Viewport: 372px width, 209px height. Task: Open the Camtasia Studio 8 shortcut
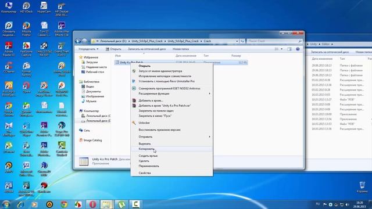coord(62,149)
